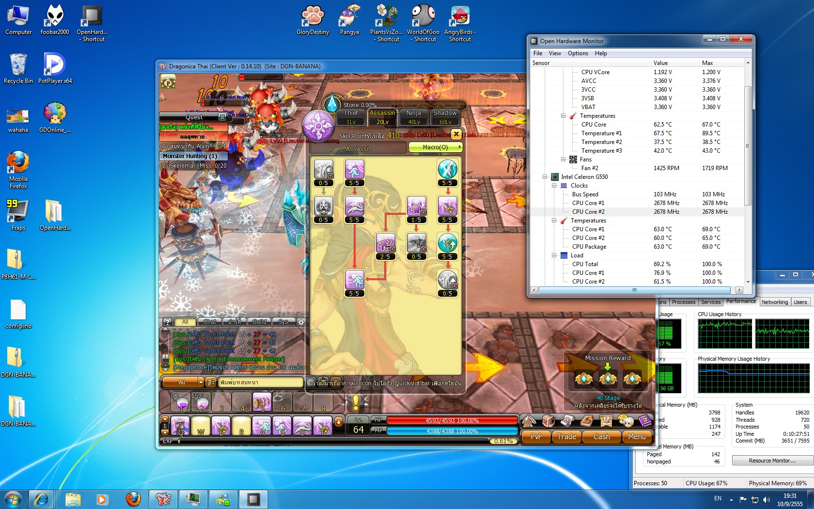The image size is (814, 509).
Task: Collapse the Temperatures group containing Temperature #1
Action: [x=563, y=116]
